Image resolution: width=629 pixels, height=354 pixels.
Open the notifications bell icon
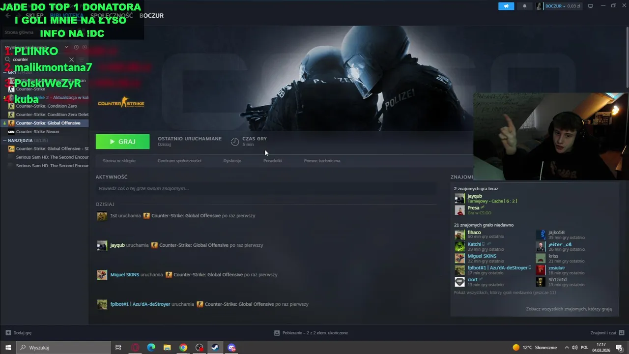point(524,6)
